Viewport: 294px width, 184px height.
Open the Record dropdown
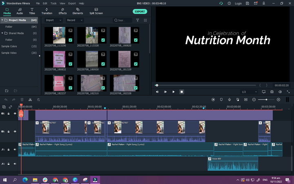[x=75, y=20]
